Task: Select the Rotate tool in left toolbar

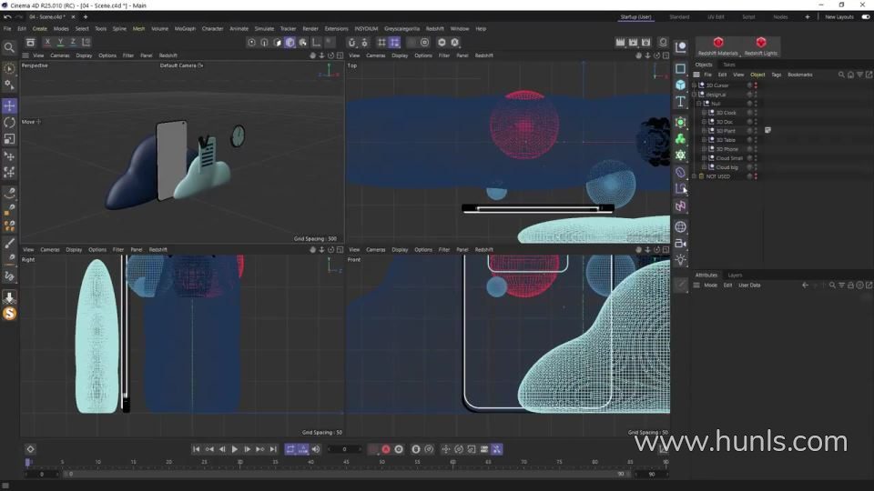Action: (9, 122)
